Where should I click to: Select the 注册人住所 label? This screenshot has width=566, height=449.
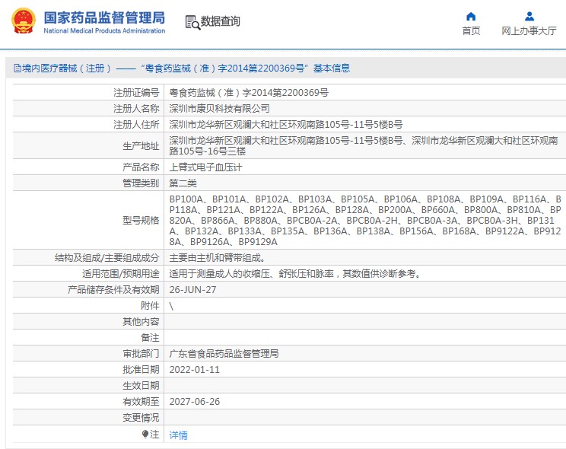pos(136,125)
